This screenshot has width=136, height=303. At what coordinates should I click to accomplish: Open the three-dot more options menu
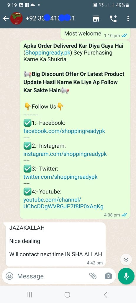(128, 18)
